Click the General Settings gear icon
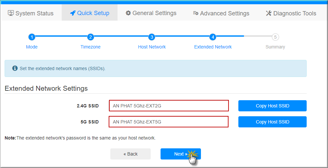The image size is (328, 168). [128, 13]
